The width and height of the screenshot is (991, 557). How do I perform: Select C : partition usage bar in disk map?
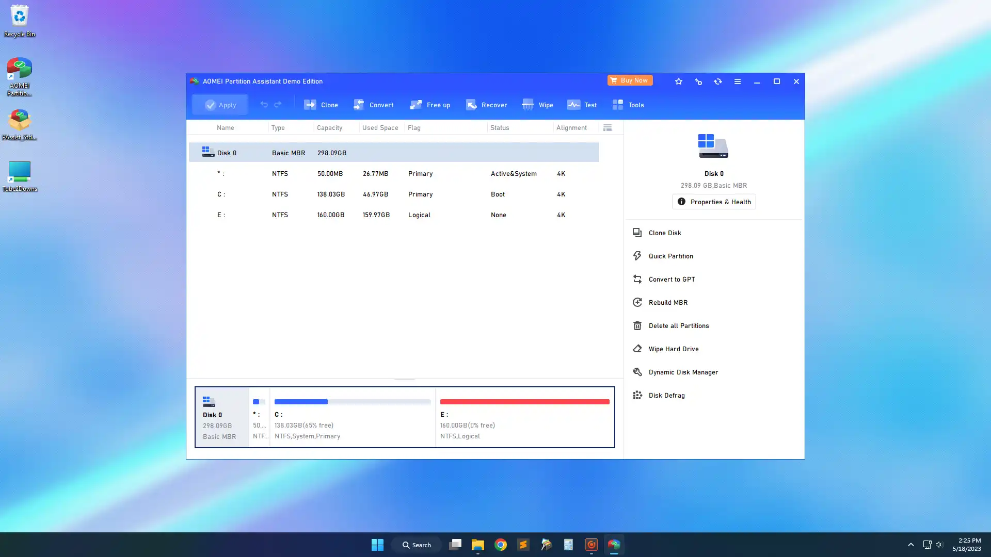(353, 402)
